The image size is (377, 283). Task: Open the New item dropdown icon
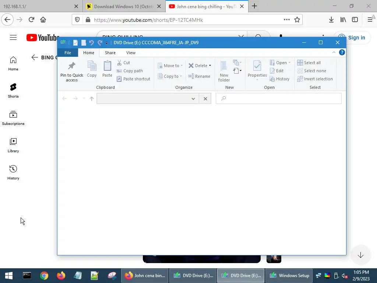[237, 63]
